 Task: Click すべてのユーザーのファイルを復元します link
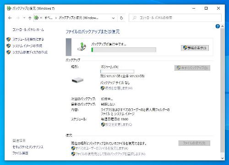102,148
